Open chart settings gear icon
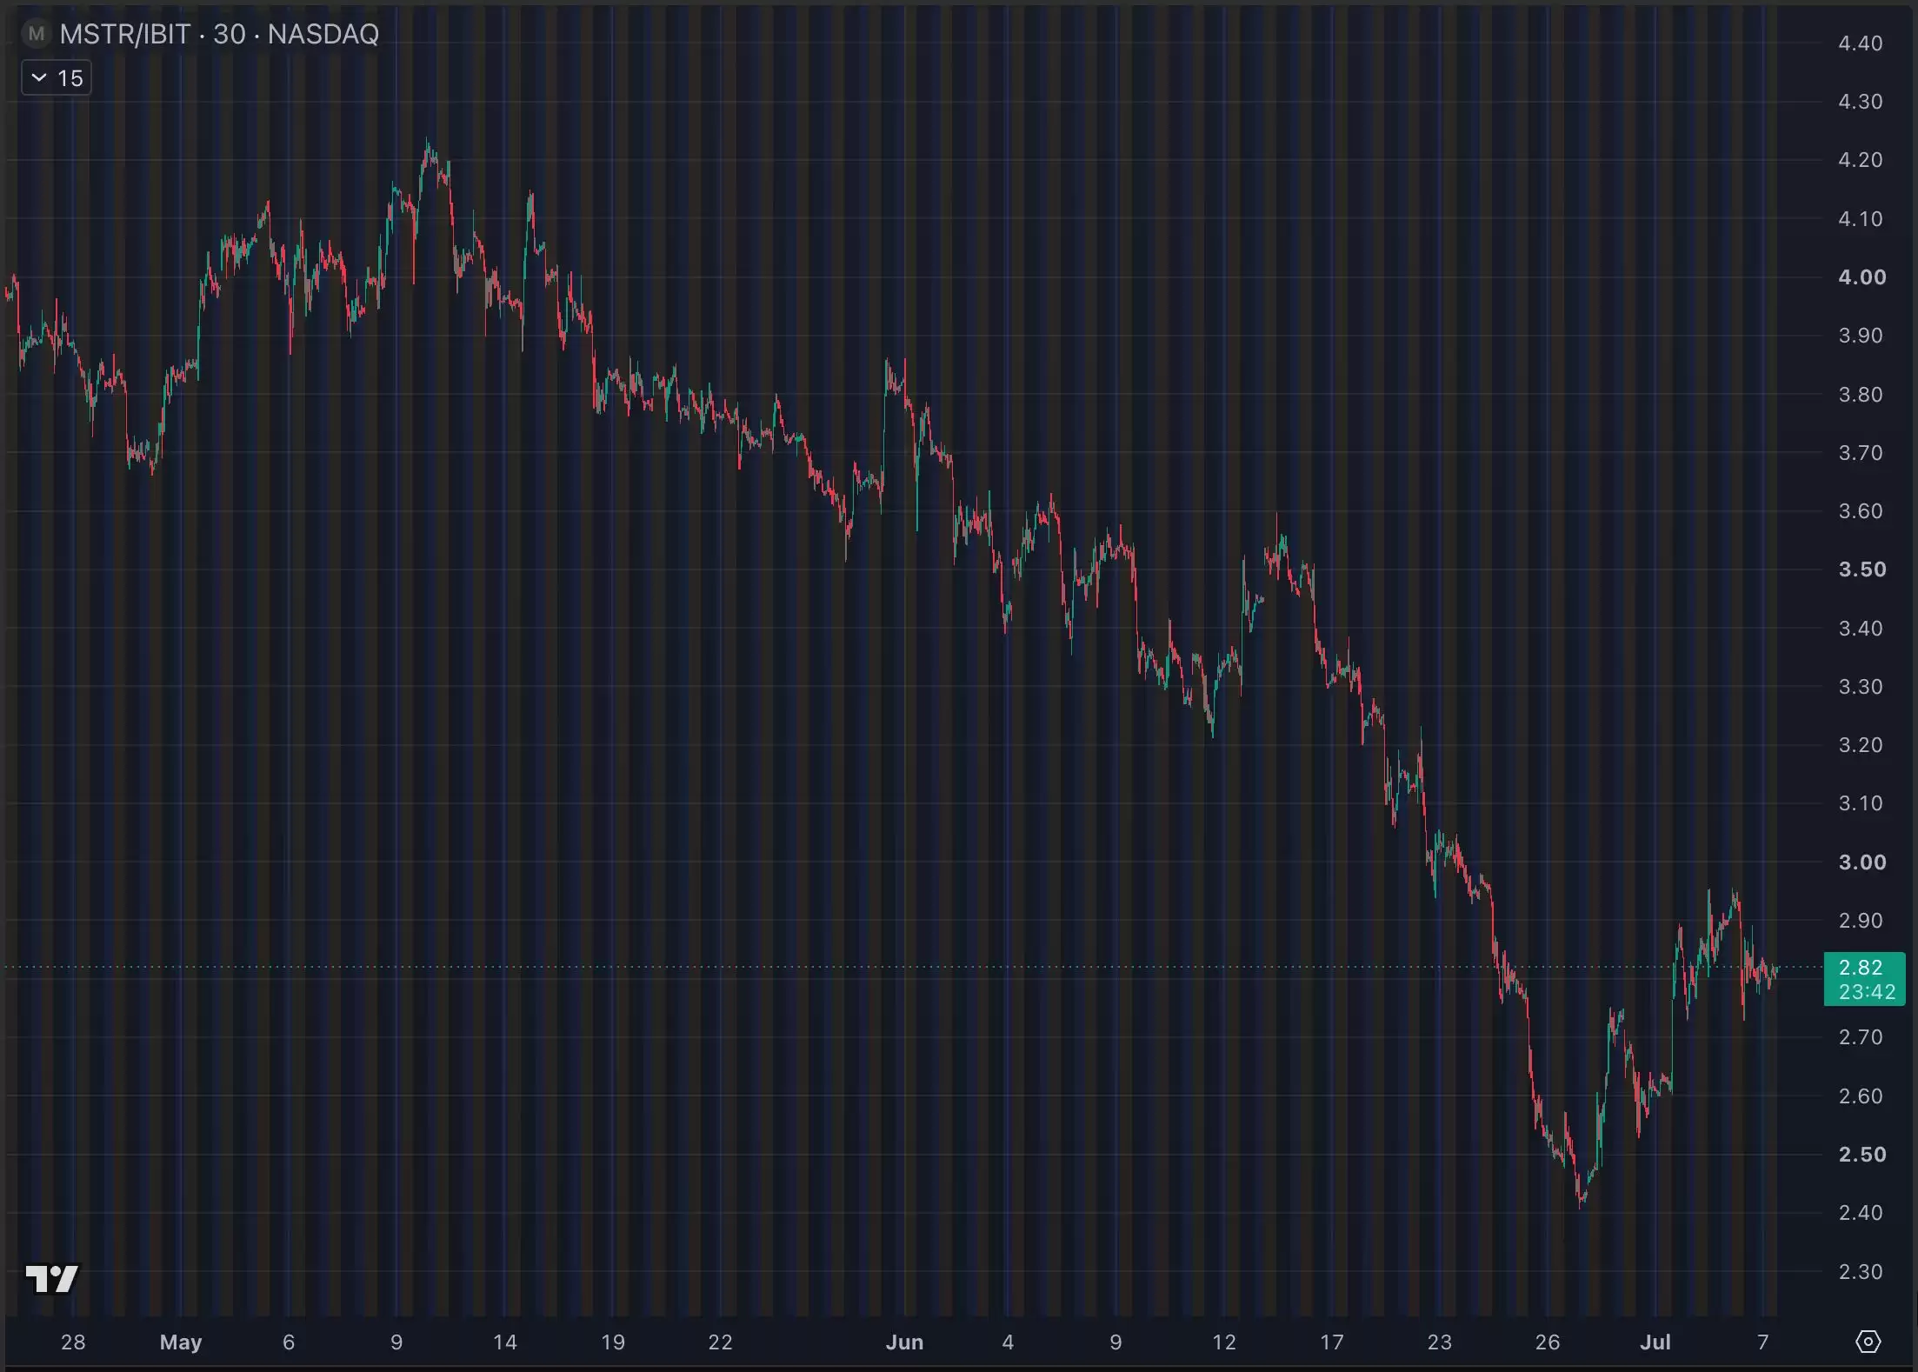Image resolution: width=1918 pixels, height=1372 pixels. click(x=1868, y=1342)
